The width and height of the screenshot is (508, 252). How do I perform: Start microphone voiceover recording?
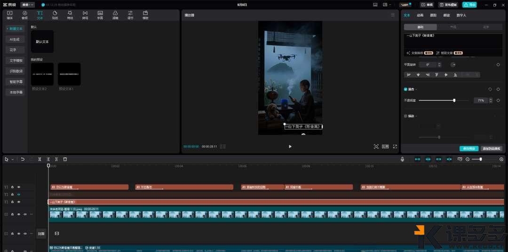[402, 159]
